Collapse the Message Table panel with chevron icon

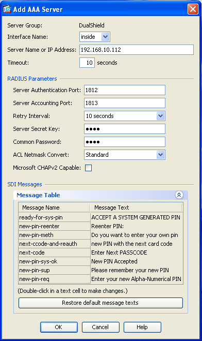[179, 195]
